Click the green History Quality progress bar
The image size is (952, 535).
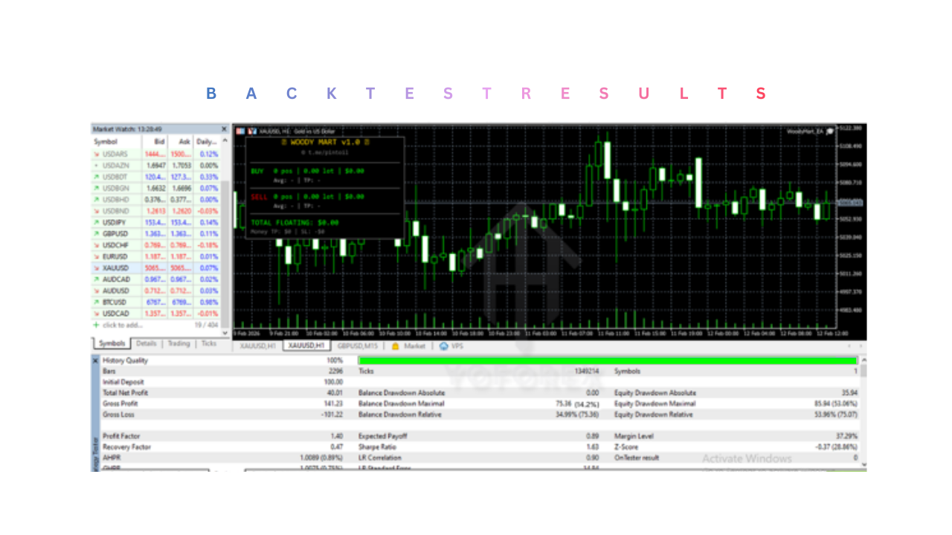[x=608, y=360]
